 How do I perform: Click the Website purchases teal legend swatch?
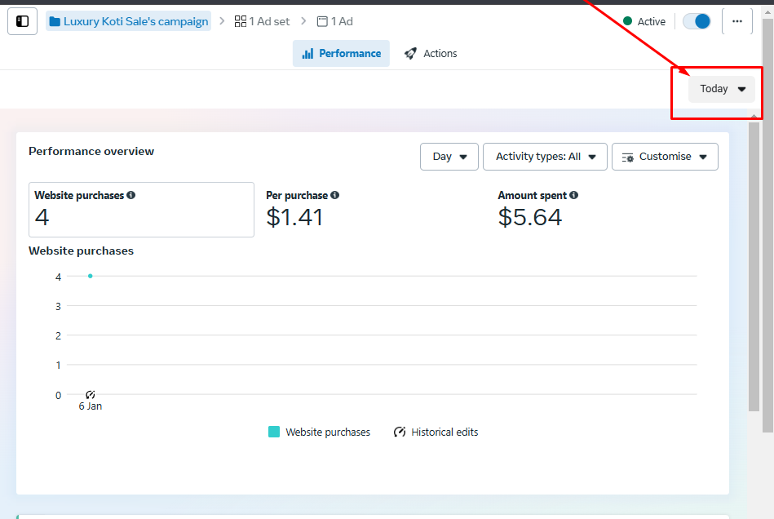(274, 432)
